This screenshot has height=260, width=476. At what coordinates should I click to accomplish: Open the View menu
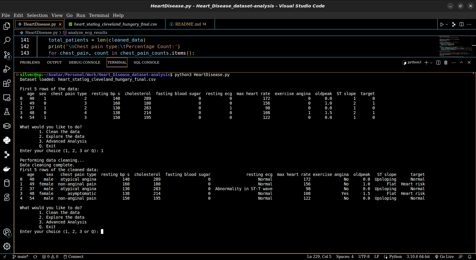coord(57,15)
